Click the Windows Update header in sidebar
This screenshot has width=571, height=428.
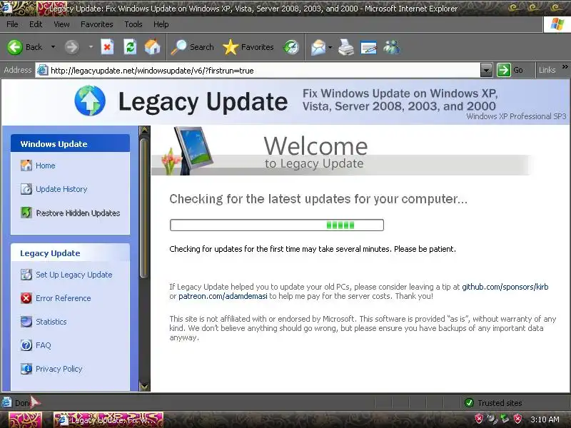tap(70, 143)
